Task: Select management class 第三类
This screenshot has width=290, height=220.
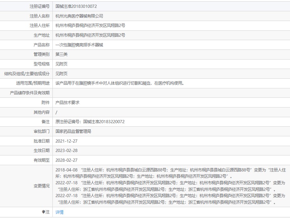Action: (x=62, y=54)
